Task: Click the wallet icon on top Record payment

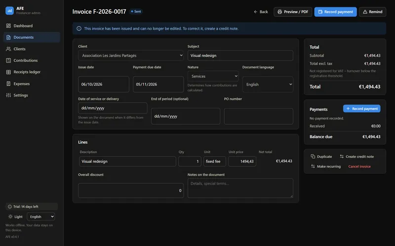Action: [320, 12]
